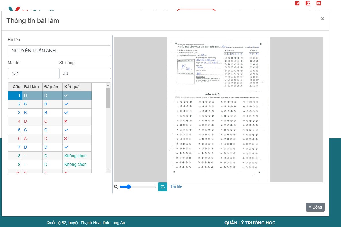The image size is (341, 227).
Task: Click the checkmark result for question 2
Action: coord(66,104)
